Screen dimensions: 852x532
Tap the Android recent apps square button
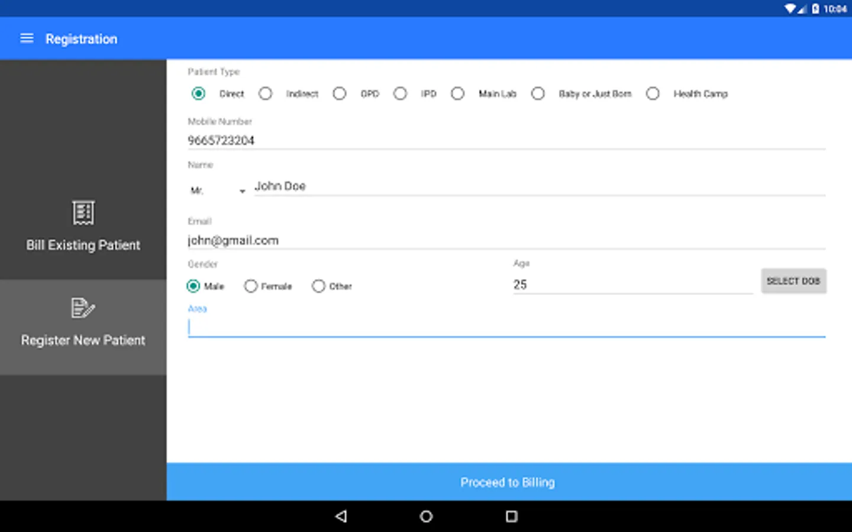point(512,516)
